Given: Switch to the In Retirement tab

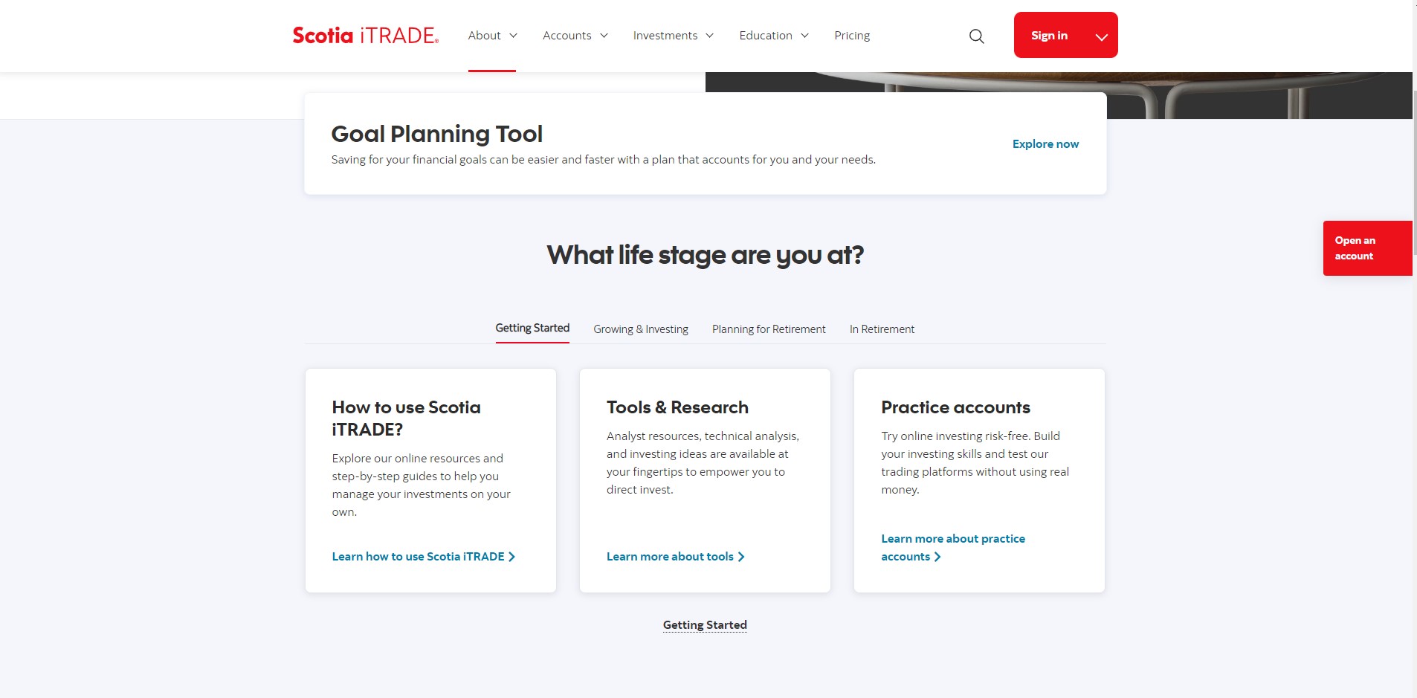Looking at the screenshot, I should tap(882, 329).
